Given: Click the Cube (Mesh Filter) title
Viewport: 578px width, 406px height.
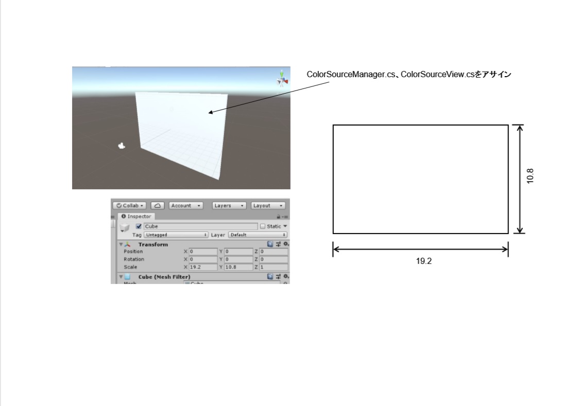Looking at the screenshot, I should point(164,277).
